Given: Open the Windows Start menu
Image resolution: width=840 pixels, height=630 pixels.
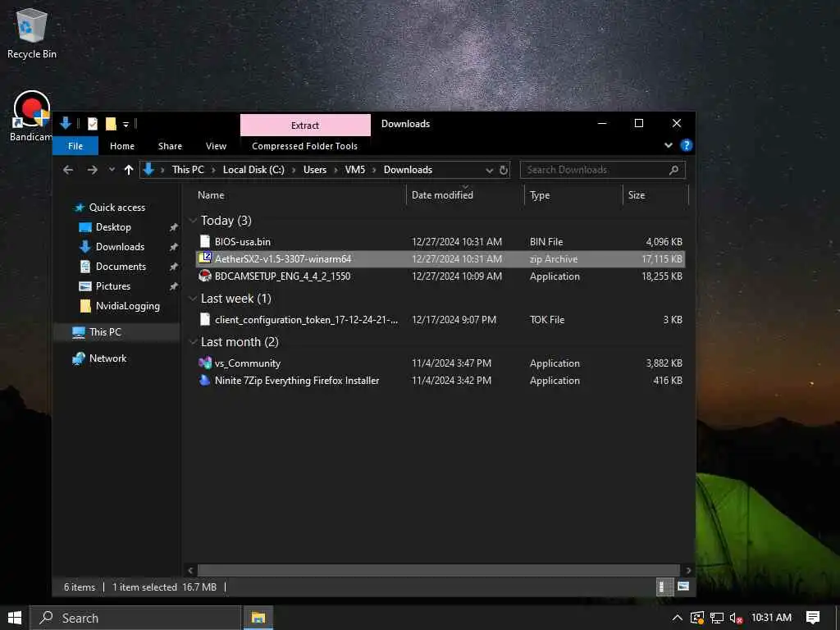Looking at the screenshot, I should [x=15, y=618].
